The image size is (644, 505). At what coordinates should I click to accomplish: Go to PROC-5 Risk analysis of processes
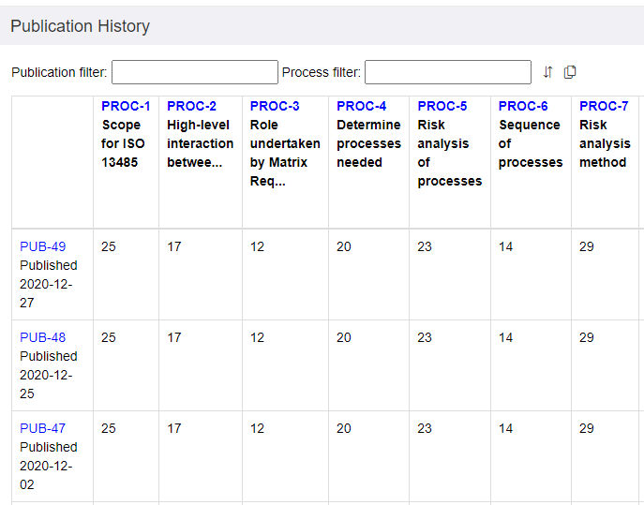tap(442, 106)
